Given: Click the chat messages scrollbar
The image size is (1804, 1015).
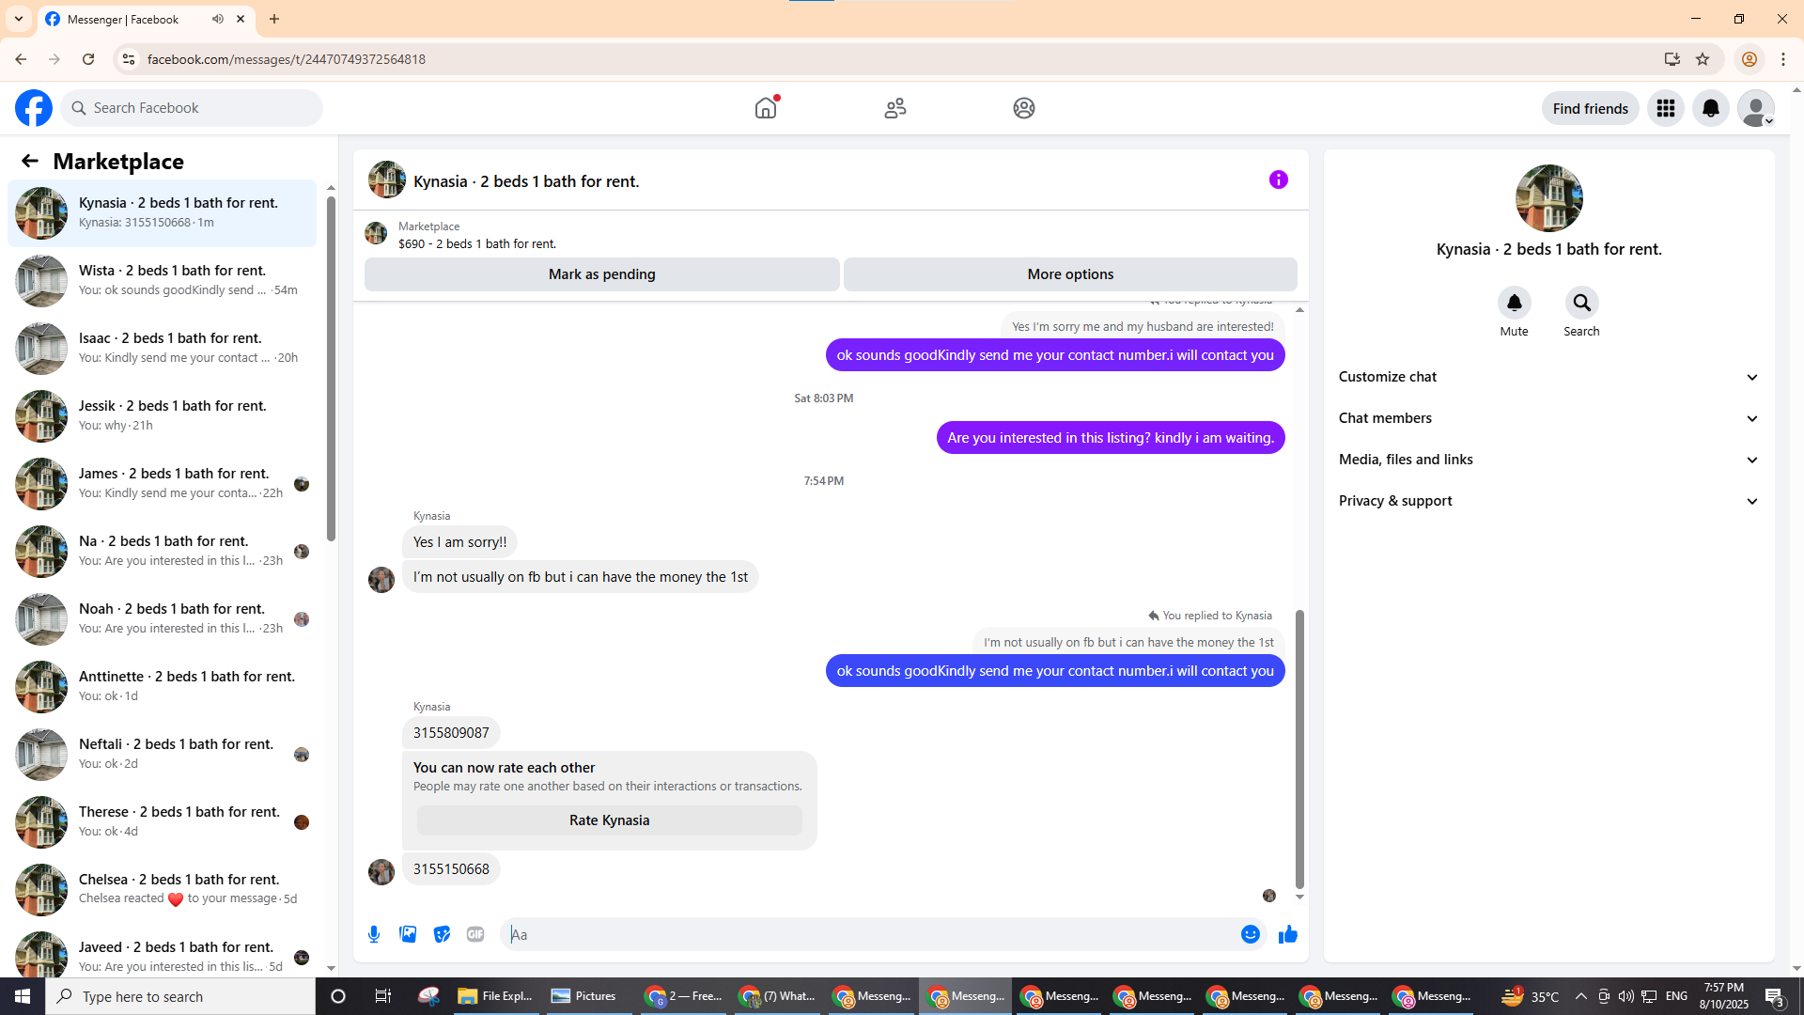Looking at the screenshot, I should tap(1299, 747).
